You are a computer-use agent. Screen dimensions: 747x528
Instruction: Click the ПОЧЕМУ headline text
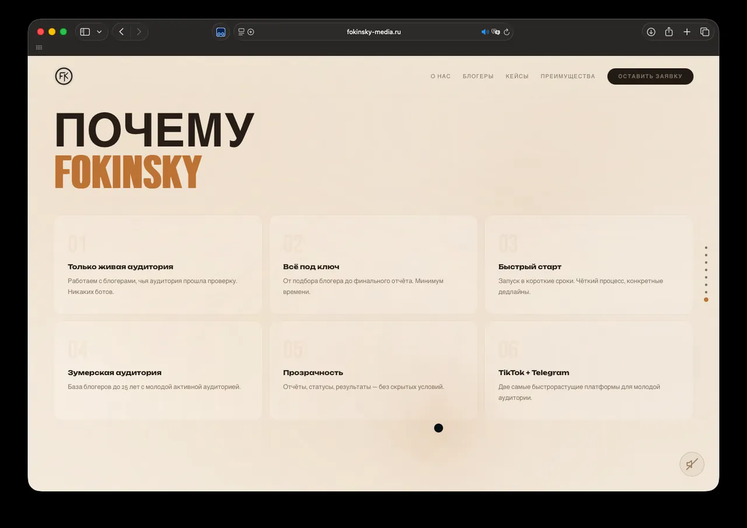tap(155, 131)
